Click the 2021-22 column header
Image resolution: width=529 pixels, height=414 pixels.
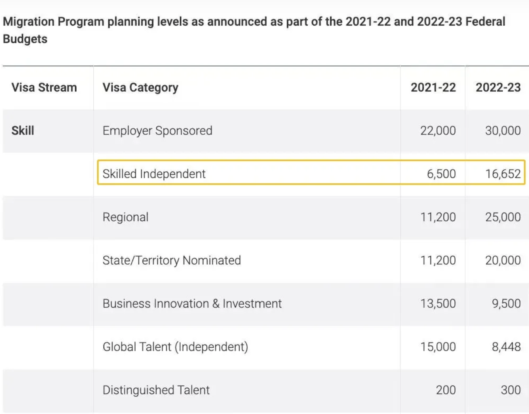[x=433, y=88]
